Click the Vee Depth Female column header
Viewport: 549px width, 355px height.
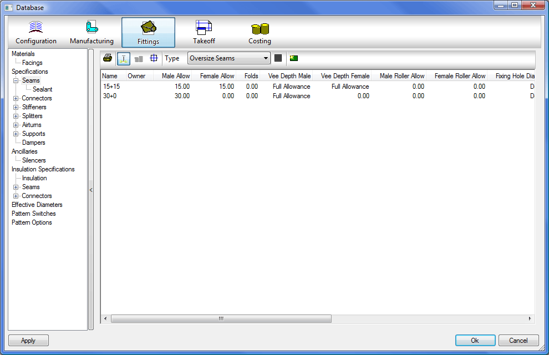[x=342, y=76]
